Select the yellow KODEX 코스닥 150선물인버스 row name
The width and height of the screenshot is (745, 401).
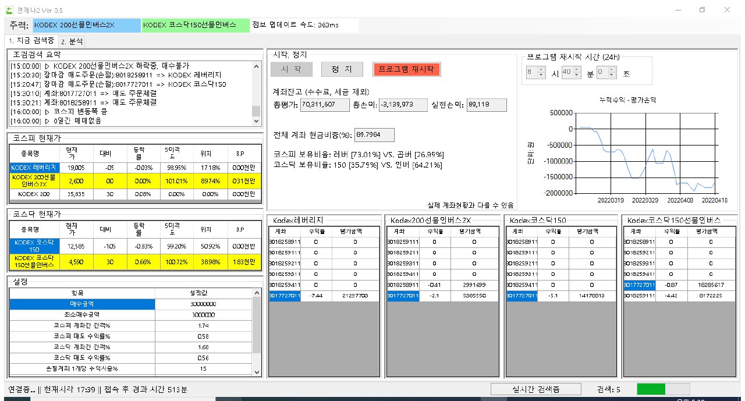[x=34, y=262]
